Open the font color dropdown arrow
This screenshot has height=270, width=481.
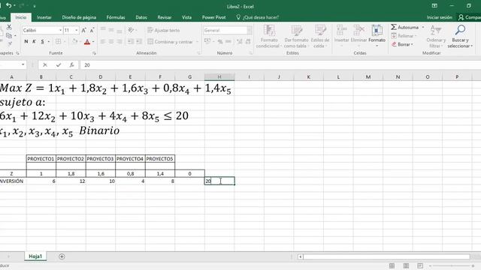coord(93,42)
